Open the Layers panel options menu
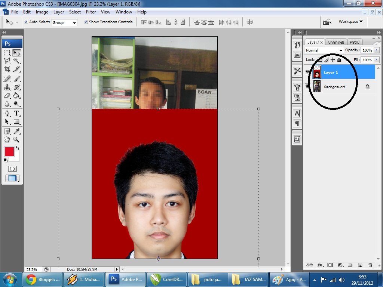Viewport: 383px width, 287px height. 378,44
